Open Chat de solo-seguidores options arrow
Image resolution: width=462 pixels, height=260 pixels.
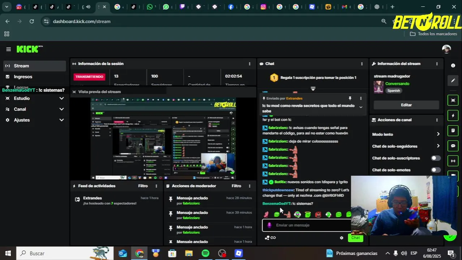(438, 146)
